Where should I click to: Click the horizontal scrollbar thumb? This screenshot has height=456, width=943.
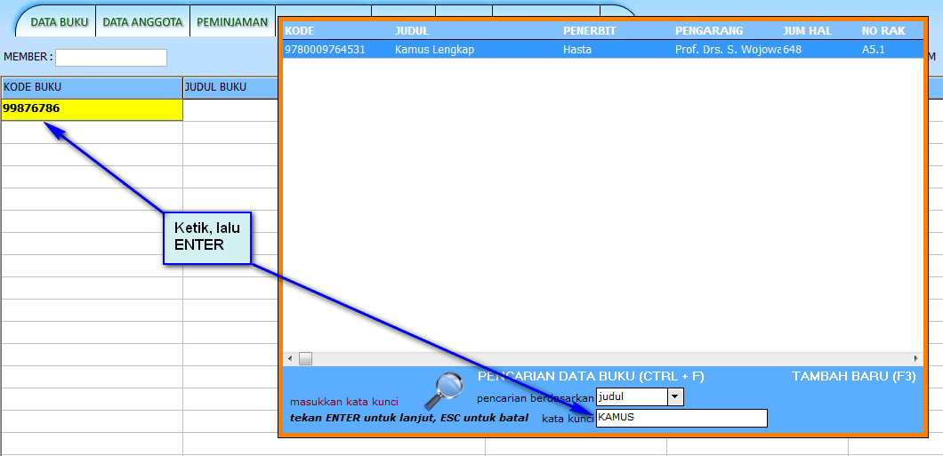(x=305, y=358)
